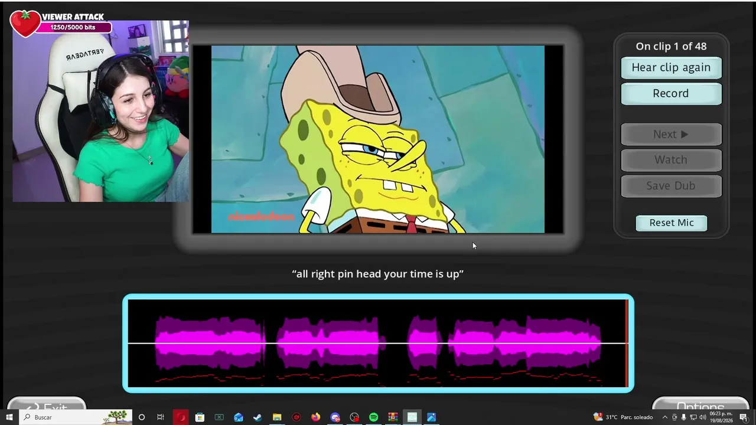Open OBS Studio from the taskbar
Screen dimensions: 756x425
pos(354,417)
